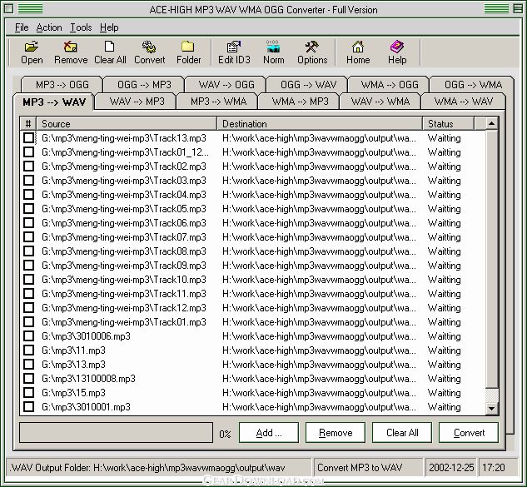The image size is (527, 487).
Task: Click the Convert gears toolbar icon
Action: pyautogui.click(x=149, y=52)
